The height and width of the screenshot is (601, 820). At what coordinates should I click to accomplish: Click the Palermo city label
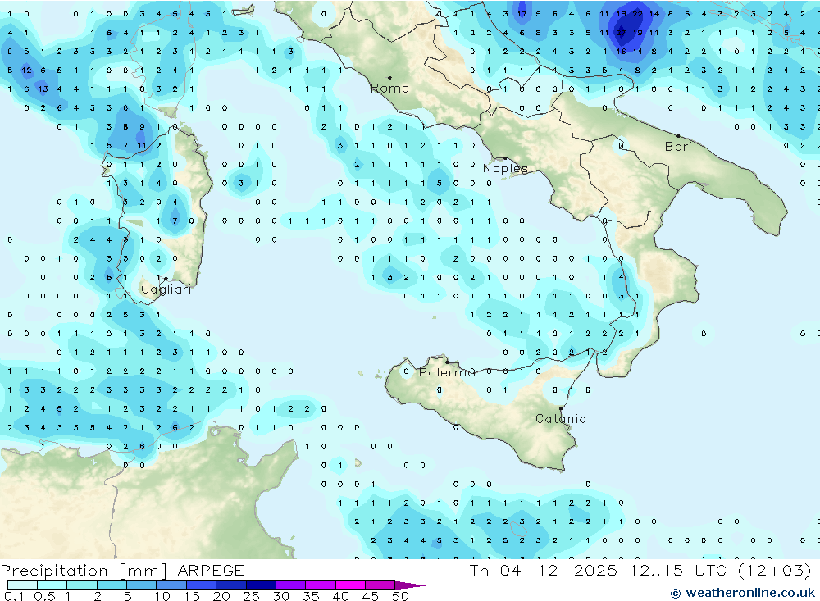(447, 372)
